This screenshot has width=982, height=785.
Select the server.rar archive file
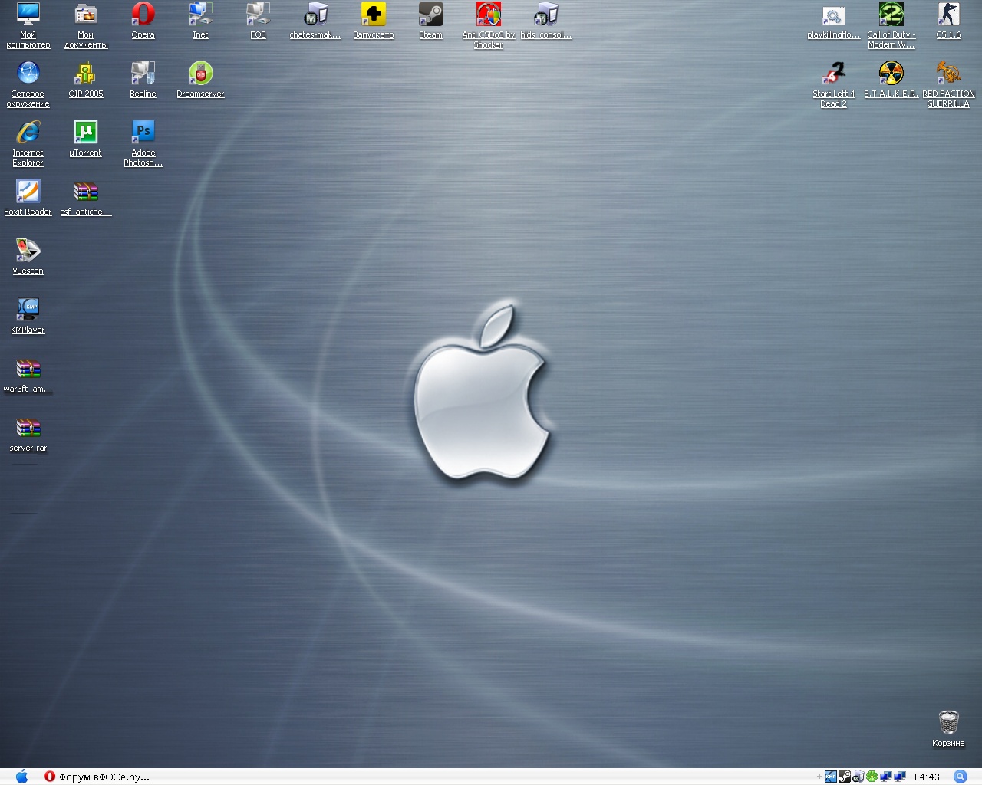pyautogui.click(x=28, y=429)
